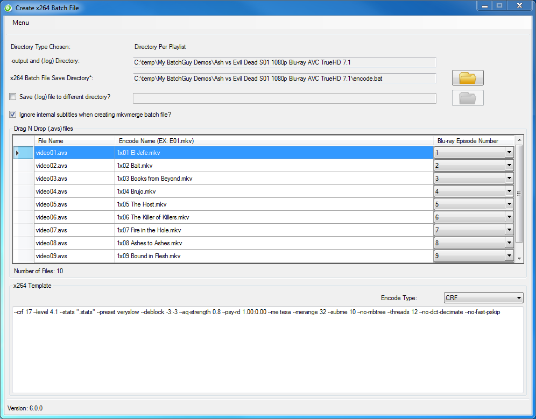Open episode number dropdown for video06.avs
The image size is (536, 419).
coord(509,217)
